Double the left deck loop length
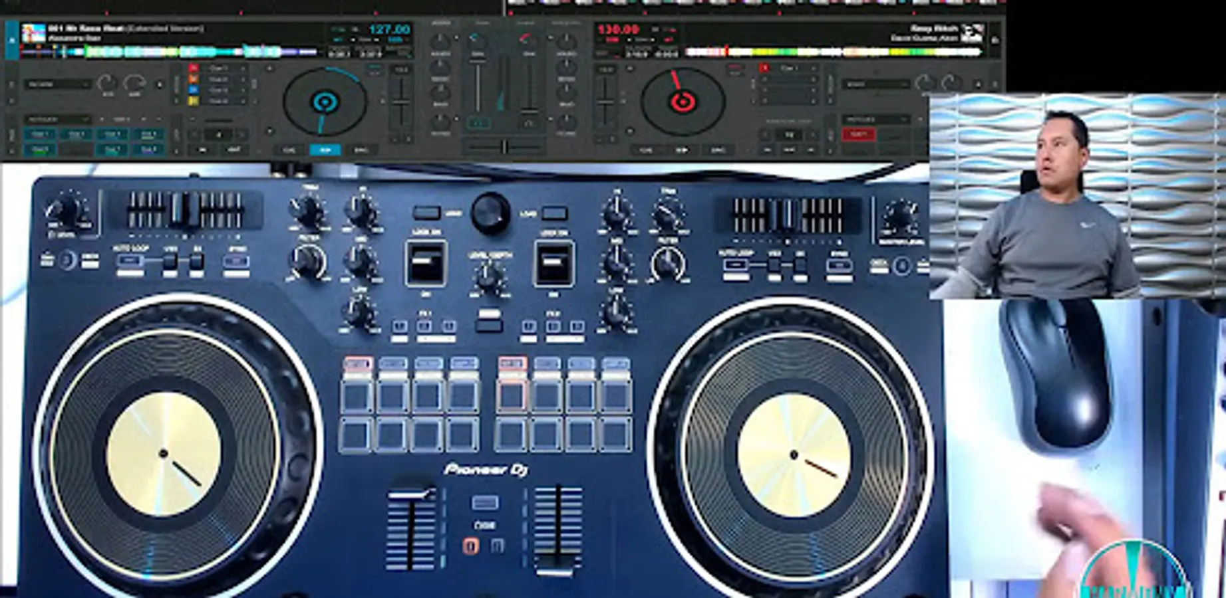The image size is (1226, 598). [242, 135]
